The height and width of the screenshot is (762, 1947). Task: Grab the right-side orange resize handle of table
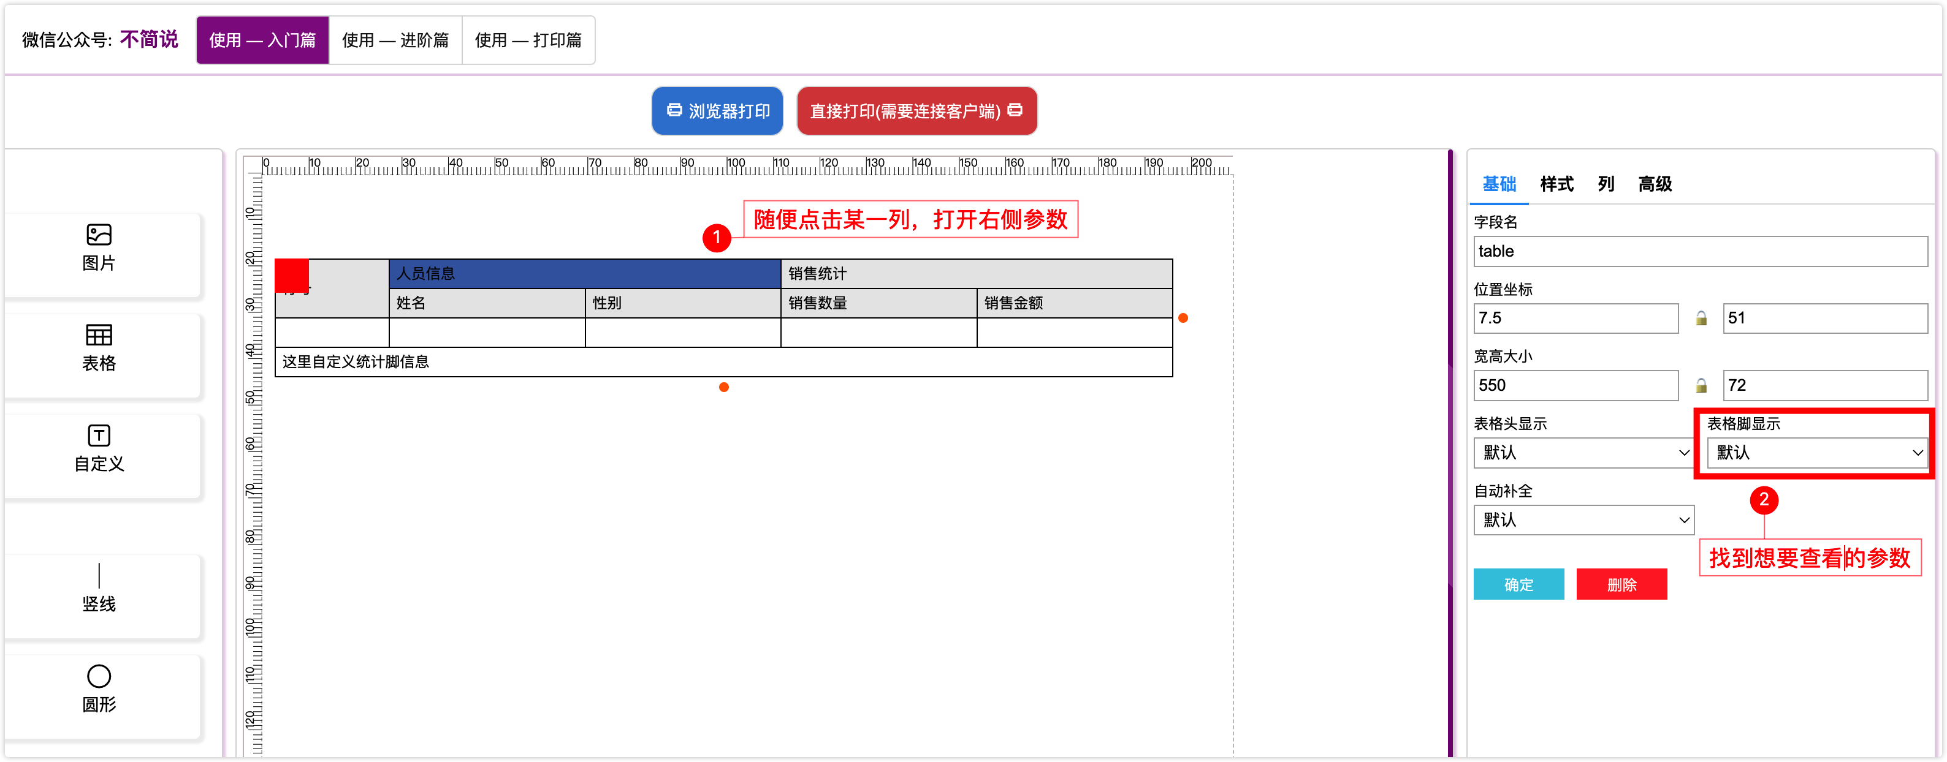point(1183,318)
